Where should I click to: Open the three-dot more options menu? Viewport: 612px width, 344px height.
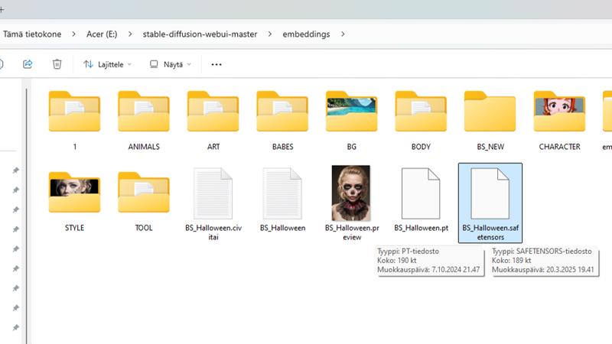[x=216, y=64]
